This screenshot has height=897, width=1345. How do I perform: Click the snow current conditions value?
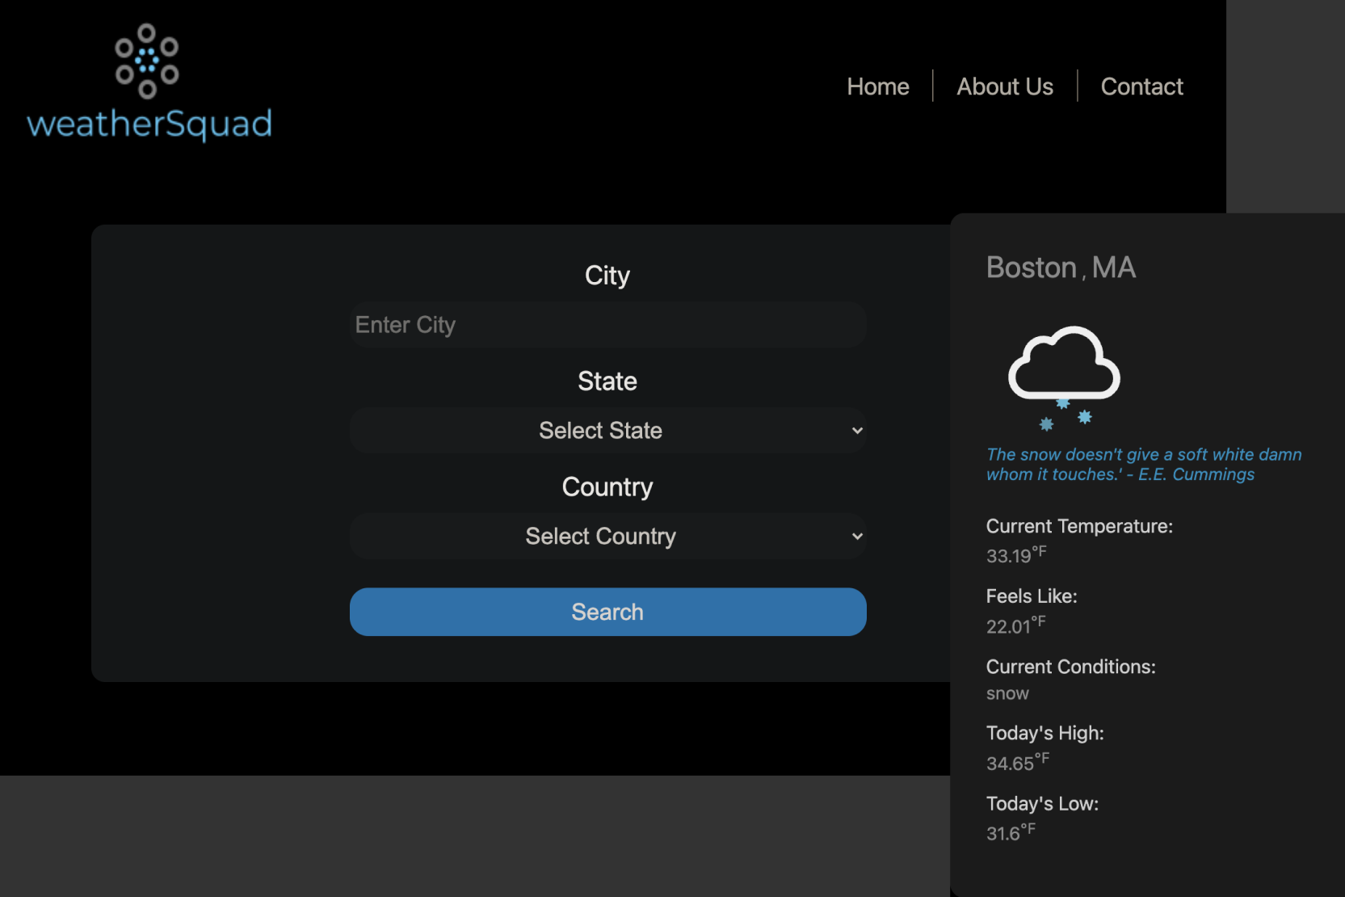coord(1007,693)
